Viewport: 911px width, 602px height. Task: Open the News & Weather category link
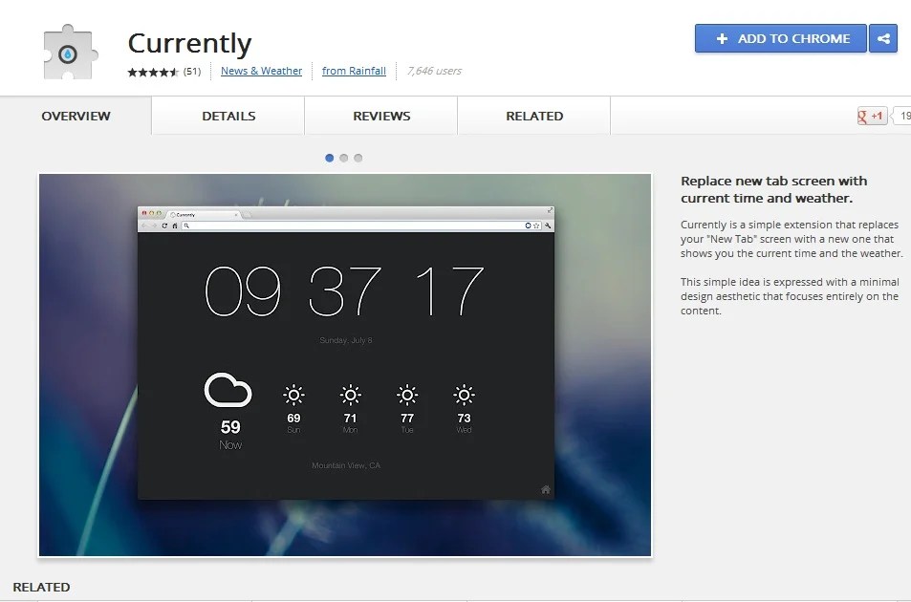[262, 71]
